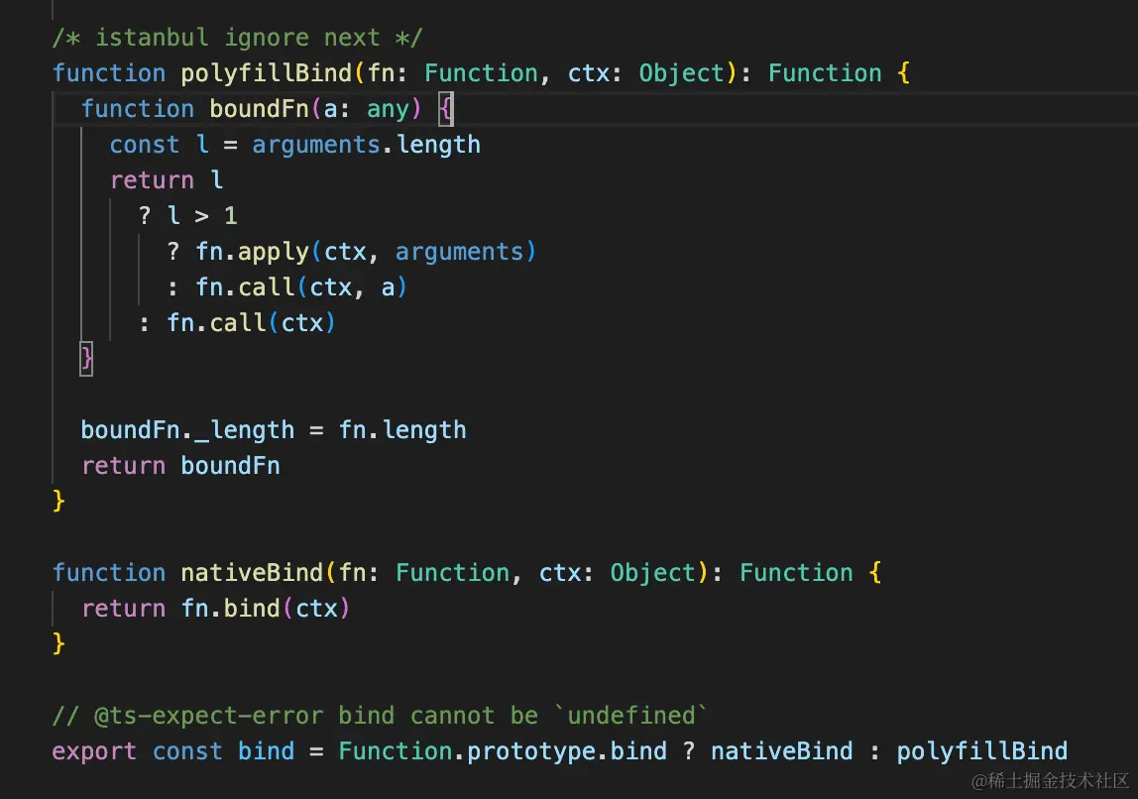Image resolution: width=1138 pixels, height=799 pixels.
Task: Select nativeBind name in its function declaration
Action: (x=252, y=573)
